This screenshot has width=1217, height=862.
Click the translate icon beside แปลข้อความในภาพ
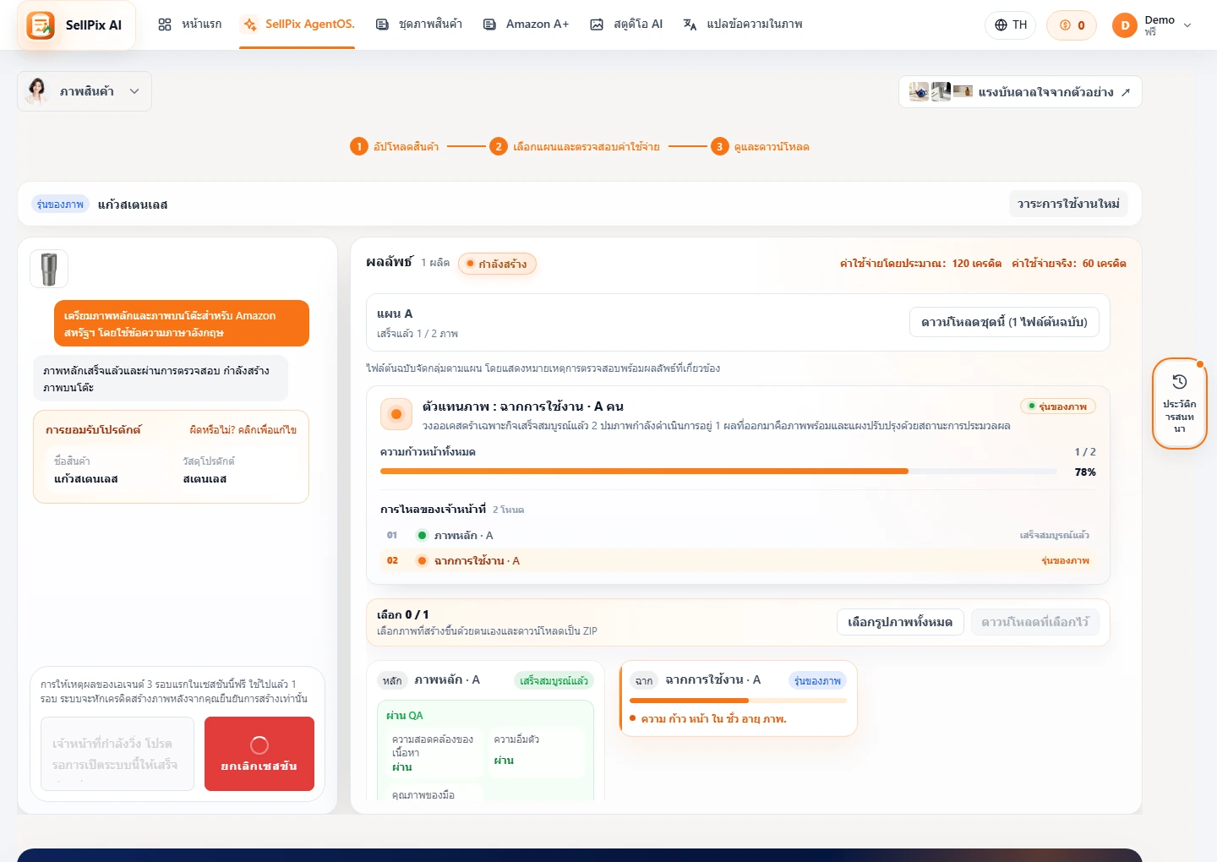690,25
